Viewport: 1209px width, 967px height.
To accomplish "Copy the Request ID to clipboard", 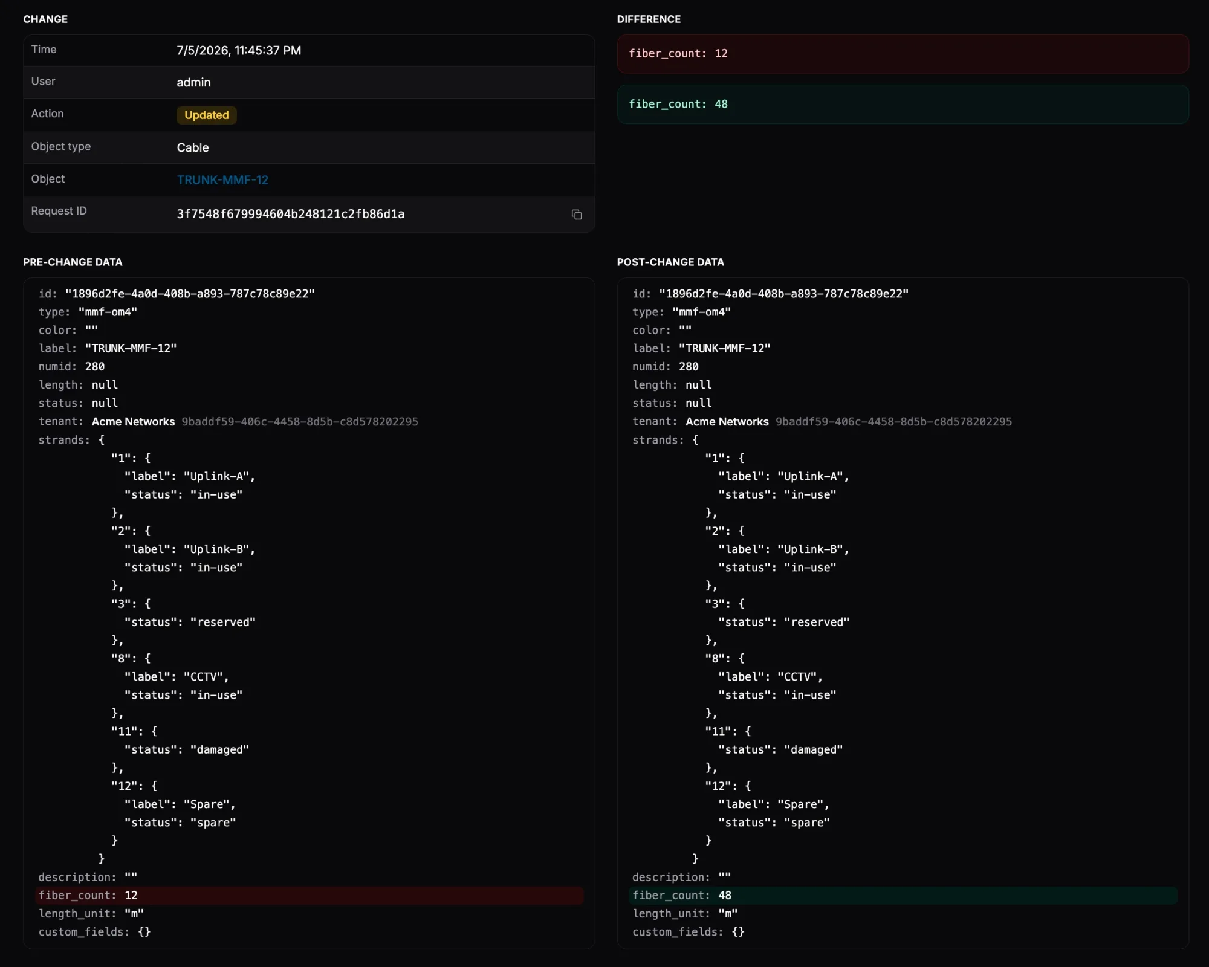I will [577, 215].
